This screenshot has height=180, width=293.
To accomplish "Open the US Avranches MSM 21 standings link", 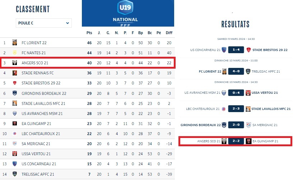I will pos(42,114).
